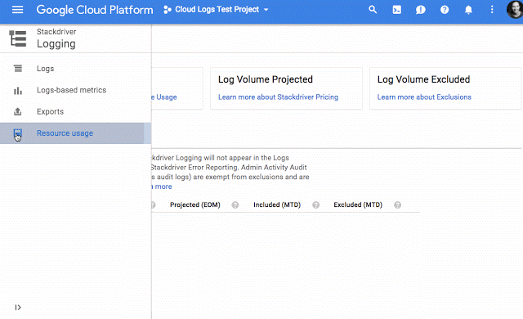Viewport: 523px width, 319px height.
Task: Click the Excluded (MTD) column header
Action: tap(358, 204)
